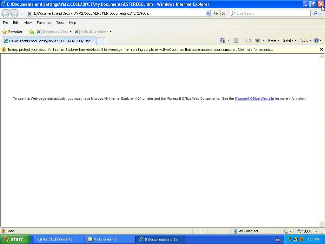Minimize the Internet Explorer window

pyautogui.click(x=306, y=4)
